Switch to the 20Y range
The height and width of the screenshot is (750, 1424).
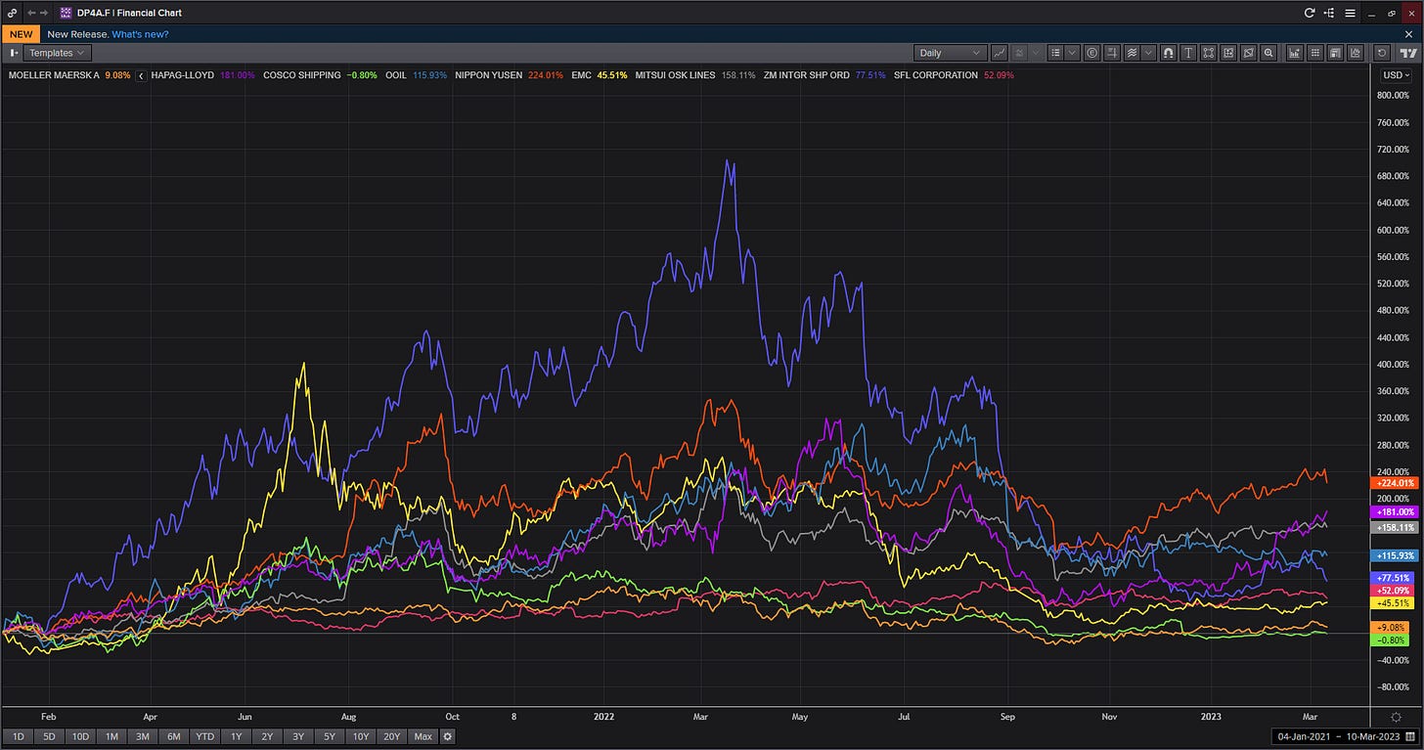coord(392,736)
